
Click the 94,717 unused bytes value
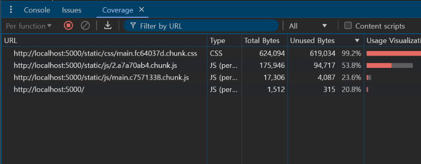[x=324, y=66]
